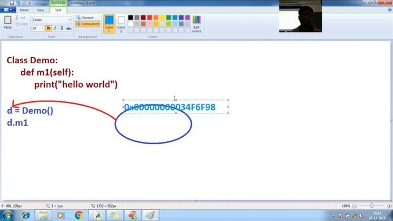
Task: Pick the black color swatch
Action: pos(131,18)
